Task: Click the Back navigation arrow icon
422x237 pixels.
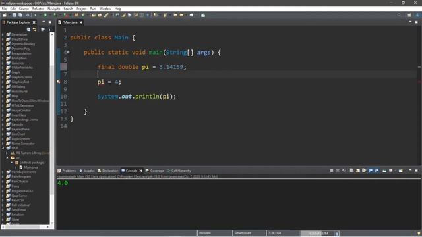Action: tap(181, 15)
